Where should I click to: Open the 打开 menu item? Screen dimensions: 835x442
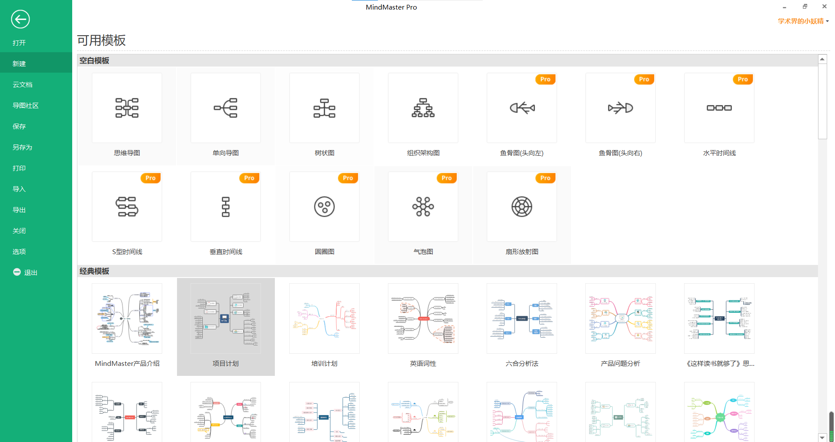click(x=36, y=43)
